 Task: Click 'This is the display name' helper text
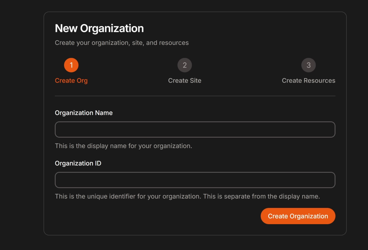124,146
